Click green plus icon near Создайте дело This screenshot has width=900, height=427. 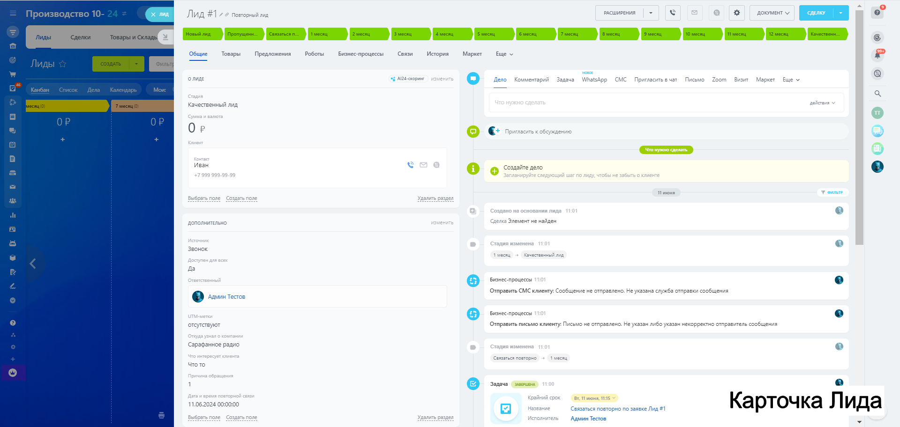click(x=494, y=171)
